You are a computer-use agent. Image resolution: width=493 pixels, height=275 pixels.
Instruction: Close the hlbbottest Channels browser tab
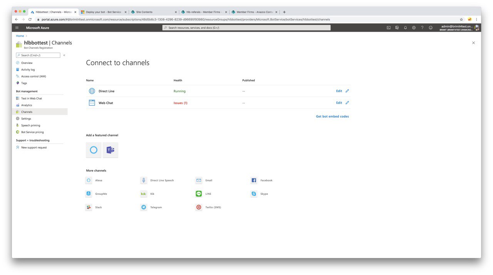click(x=75, y=12)
